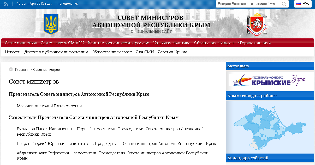The image size is (315, 165).
Task: Click the home icon in the breadcrumb
Action: [x=11, y=69]
